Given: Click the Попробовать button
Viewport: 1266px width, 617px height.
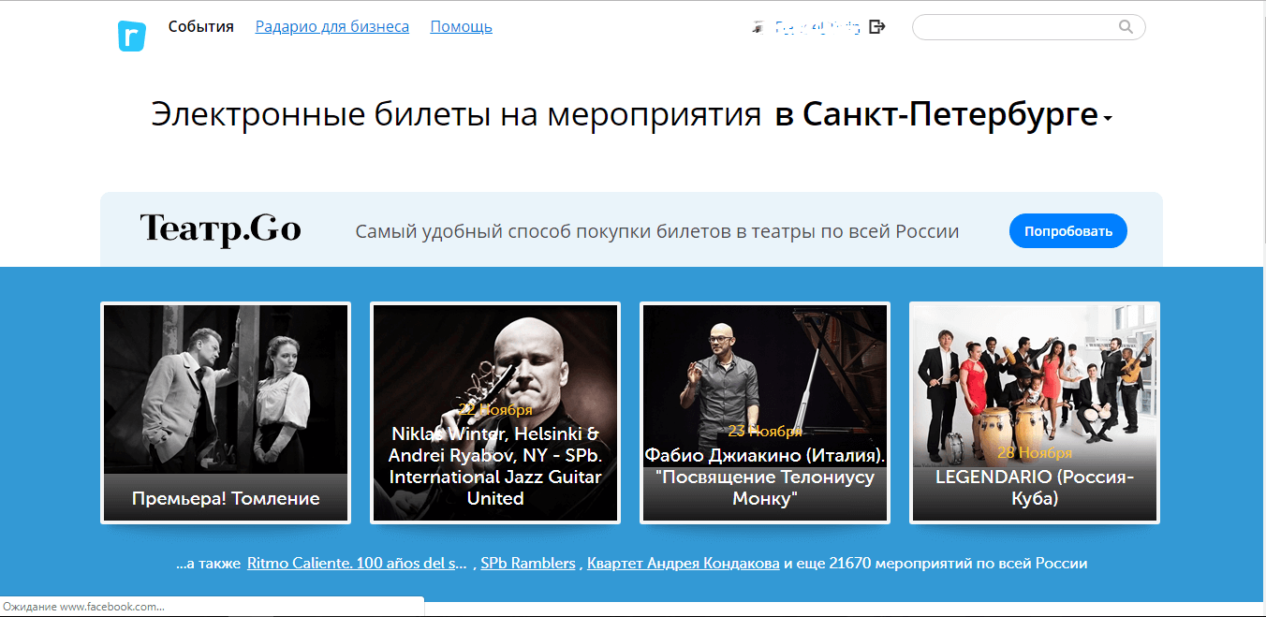Looking at the screenshot, I should 1067,231.
